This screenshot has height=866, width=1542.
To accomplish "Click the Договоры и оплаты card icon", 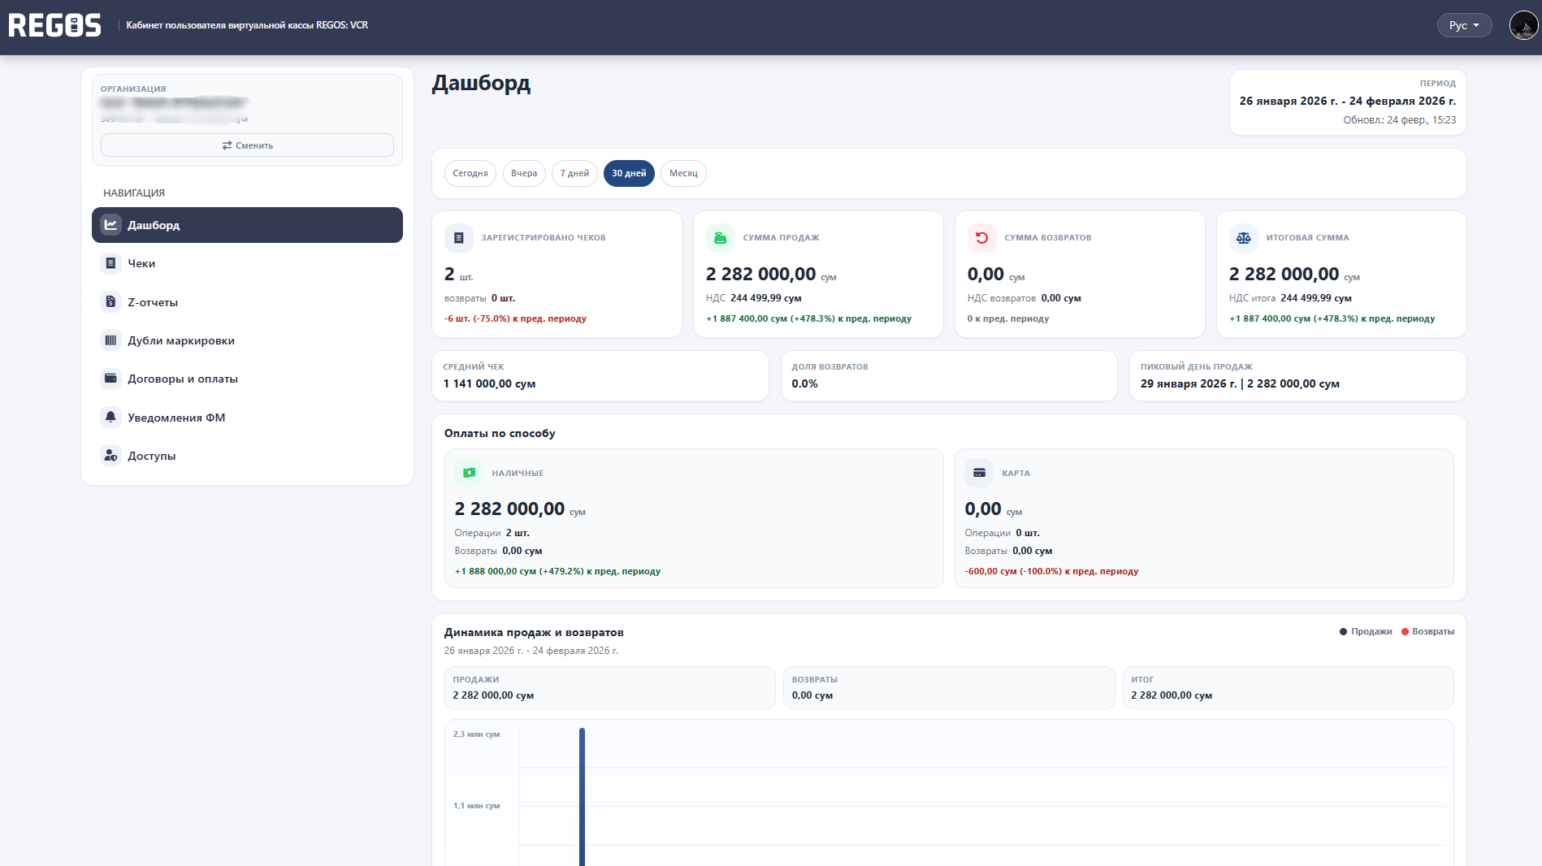I will click(110, 379).
